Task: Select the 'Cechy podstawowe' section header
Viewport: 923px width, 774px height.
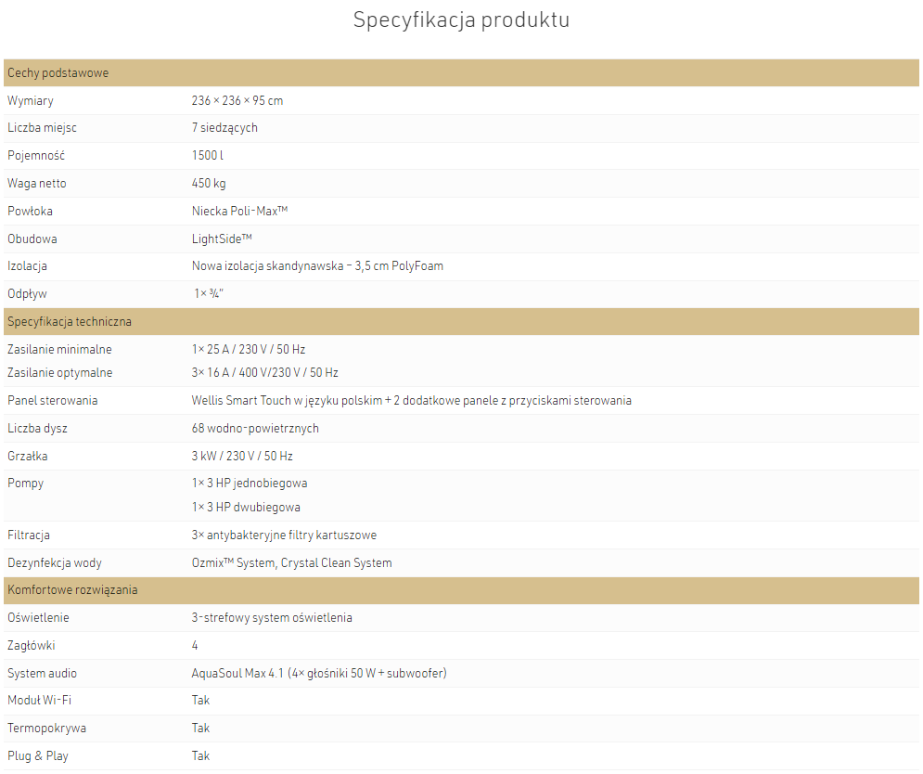Action: pyautogui.click(x=462, y=72)
